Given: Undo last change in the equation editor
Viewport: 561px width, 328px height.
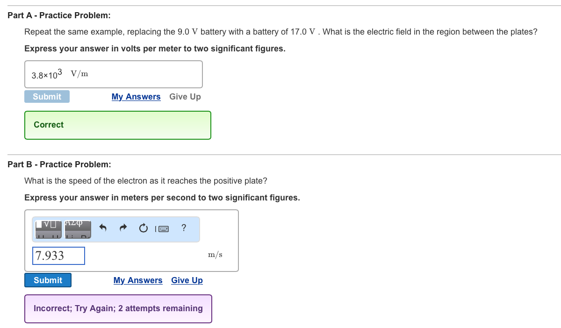Looking at the screenshot, I should click(x=102, y=228).
